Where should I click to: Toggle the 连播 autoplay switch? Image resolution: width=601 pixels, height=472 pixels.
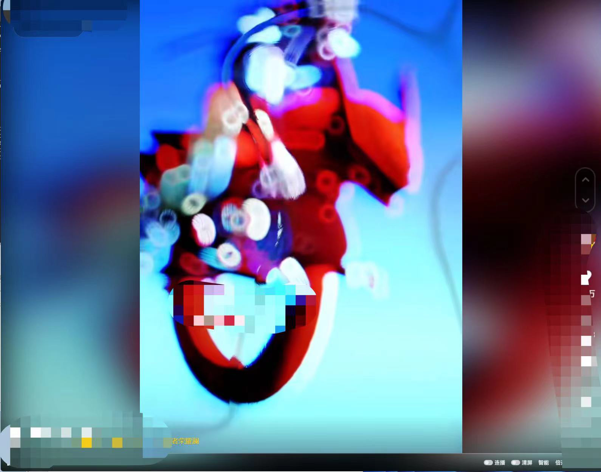click(488, 463)
